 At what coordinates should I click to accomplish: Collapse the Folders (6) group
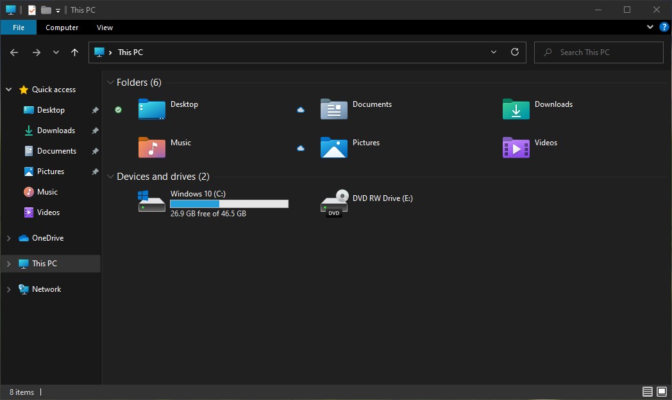[x=110, y=82]
